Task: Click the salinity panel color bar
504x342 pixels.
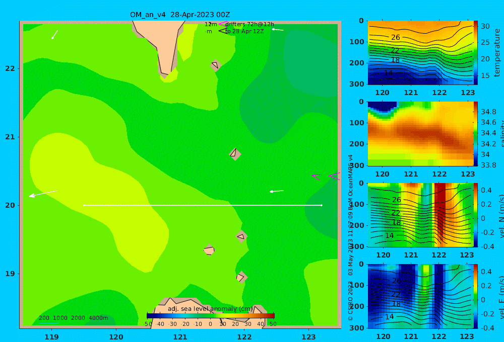Action: (x=475, y=134)
